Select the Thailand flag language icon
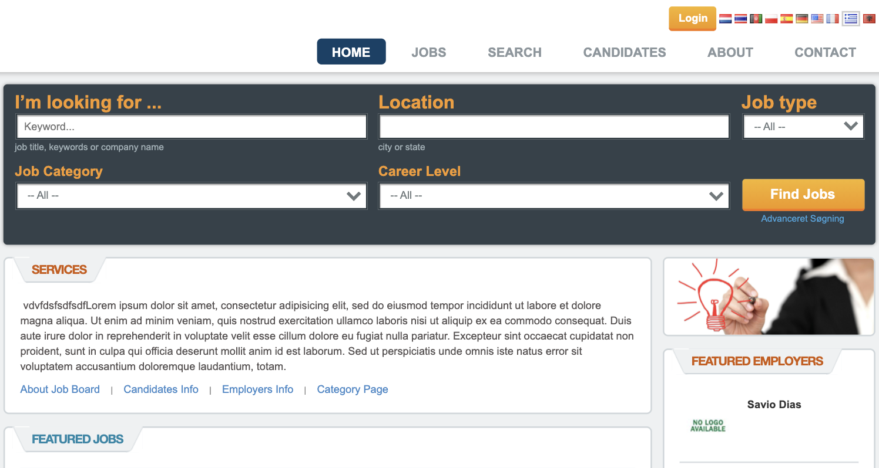879x468 pixels. (x=741, y=19)
